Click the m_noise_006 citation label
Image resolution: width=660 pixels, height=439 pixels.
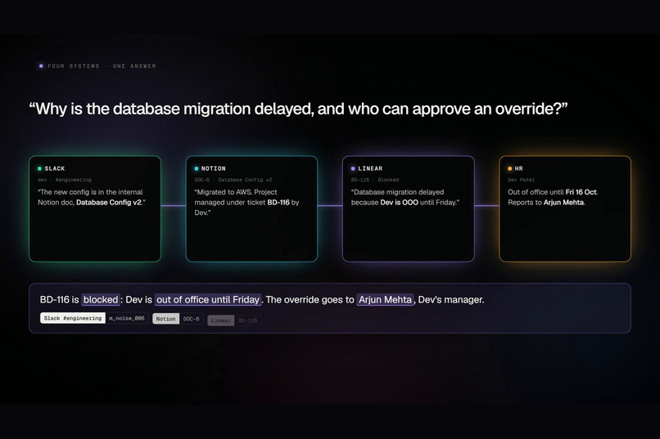pyautogui.click(x=127, y=318)
